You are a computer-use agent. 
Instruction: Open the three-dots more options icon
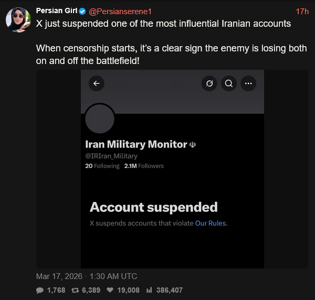248,83
